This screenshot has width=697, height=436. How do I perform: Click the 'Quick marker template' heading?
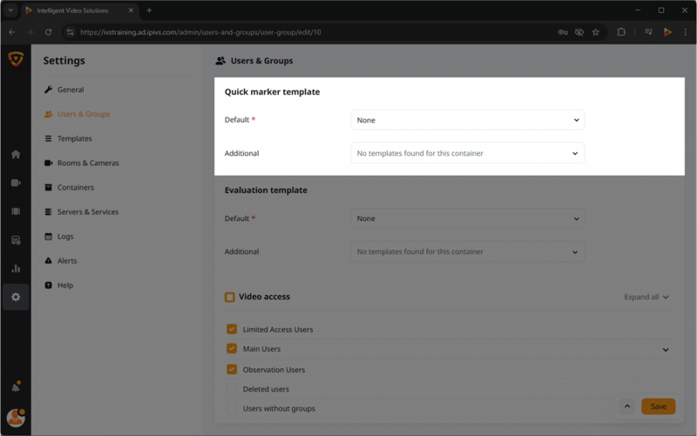(x=272, y=92)
